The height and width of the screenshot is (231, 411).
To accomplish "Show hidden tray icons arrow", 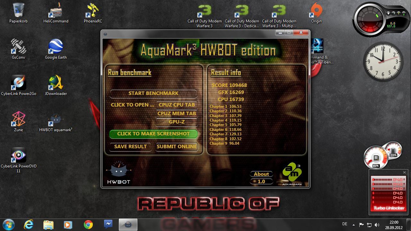I will click(x=354, y=225).
